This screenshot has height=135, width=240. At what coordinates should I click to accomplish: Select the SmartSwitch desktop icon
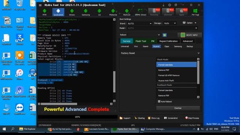[19, 92]
